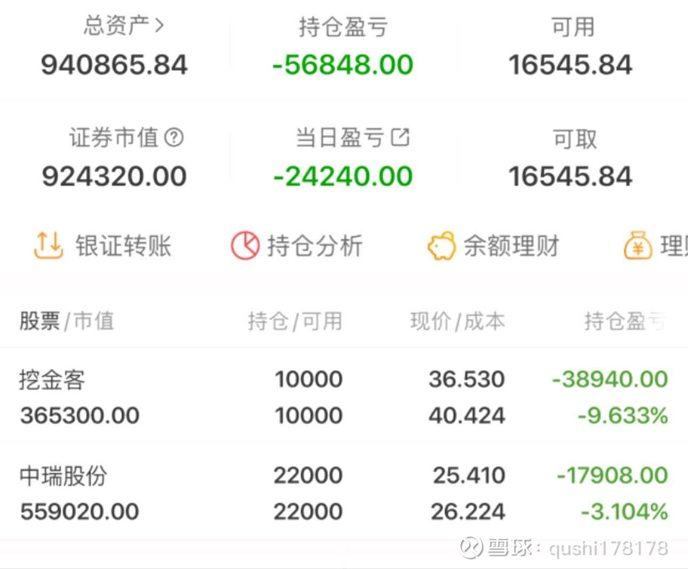
Task: Click the 雪球 snowball logo icon
Action: point(471,547)
